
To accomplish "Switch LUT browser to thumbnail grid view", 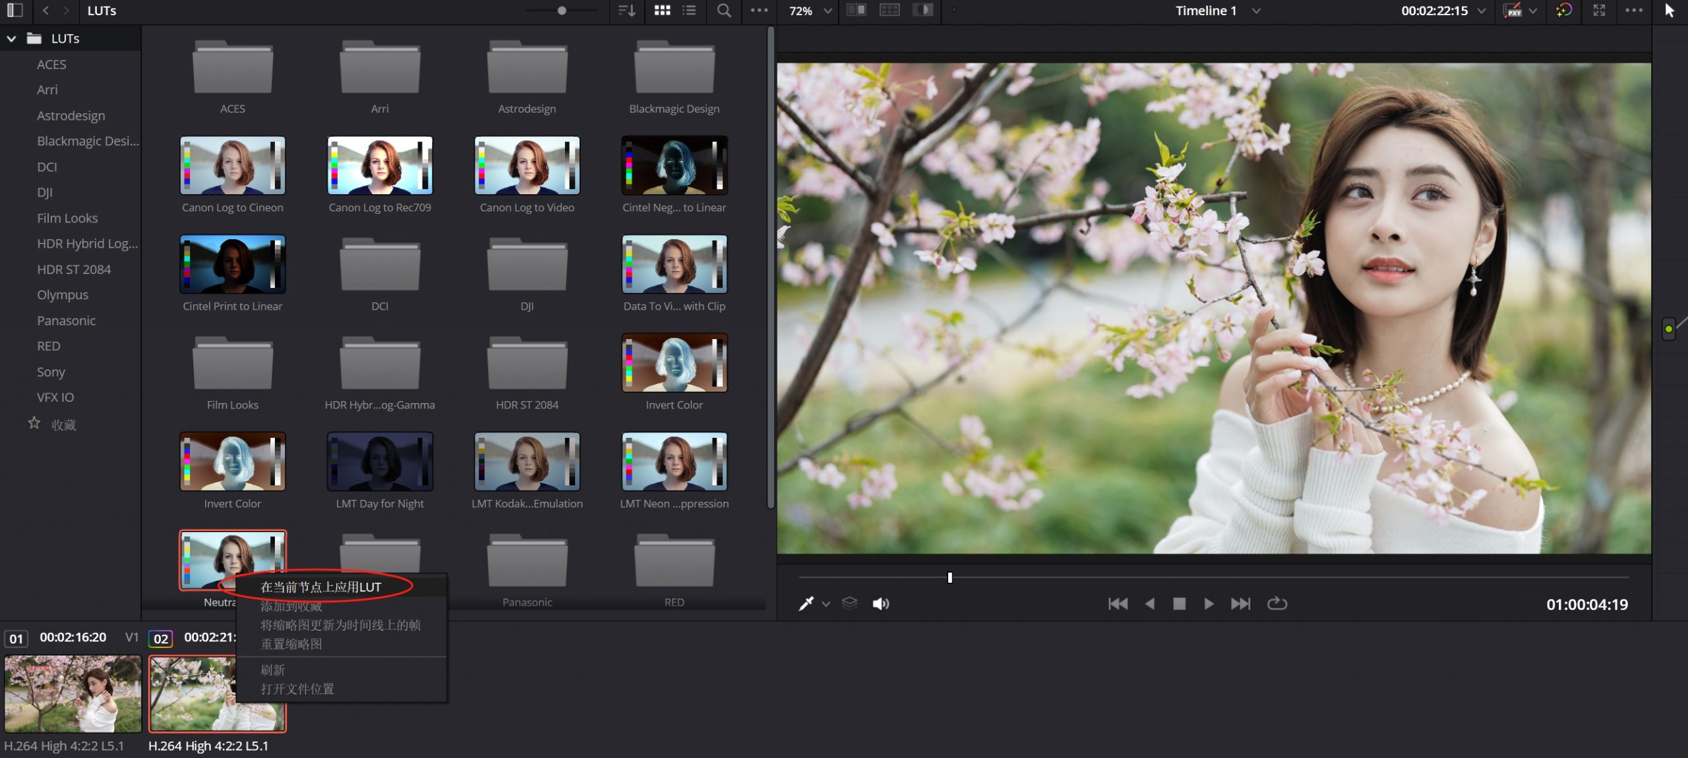I will [x=662, y=11].
